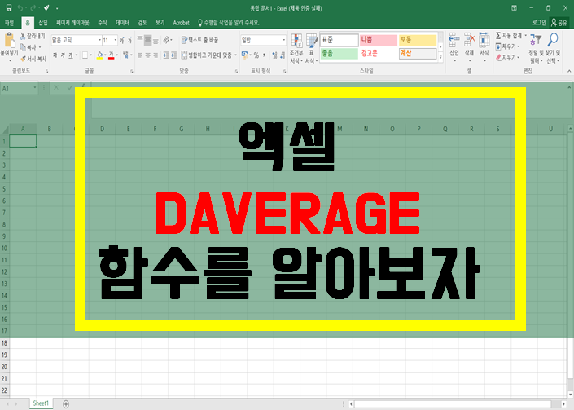Apply the Bad (나쁨) cell style

(378, 40)
